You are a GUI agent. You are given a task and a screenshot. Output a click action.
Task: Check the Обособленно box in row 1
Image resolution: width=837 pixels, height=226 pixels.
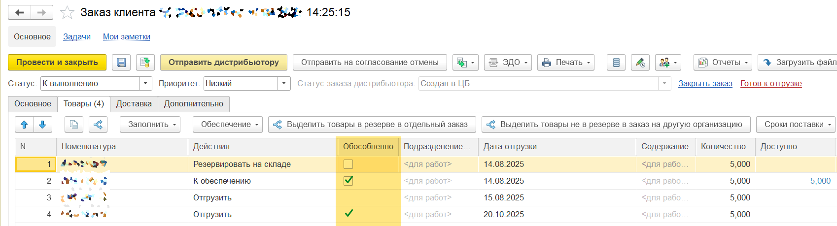pos(348,164)
